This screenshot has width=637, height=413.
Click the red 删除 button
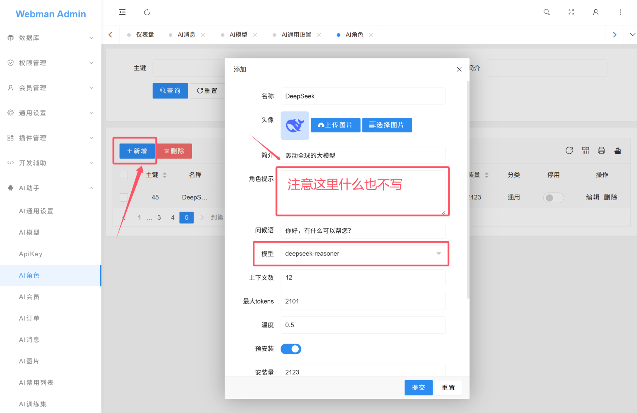tap(174, 151)
